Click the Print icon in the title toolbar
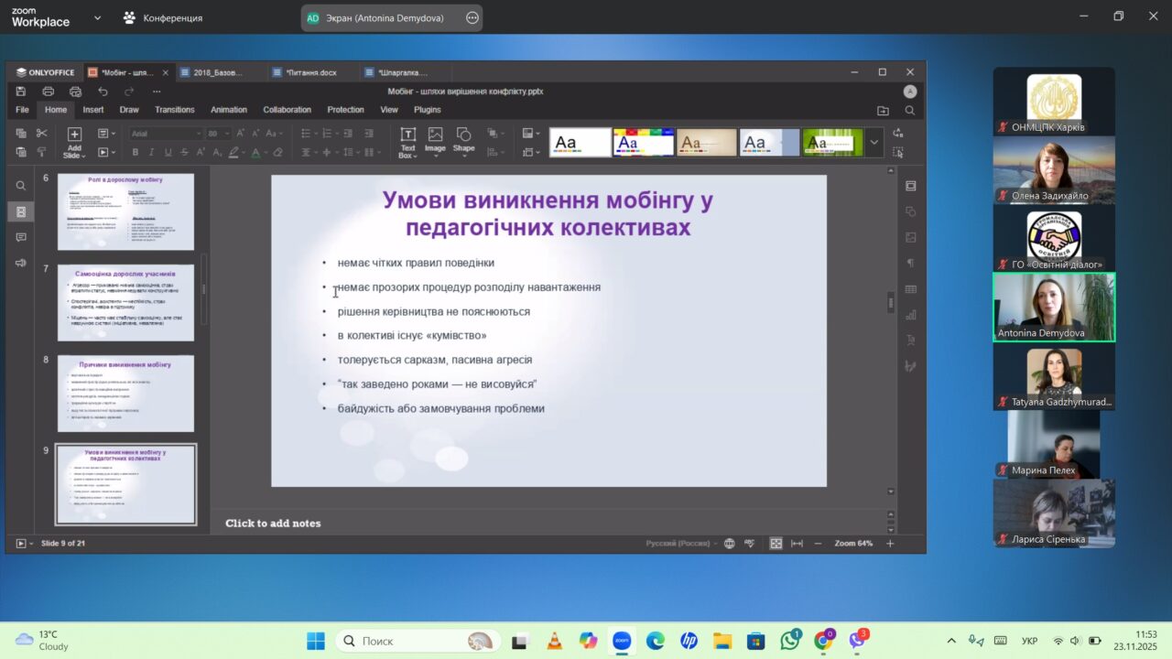1172x659 pixels. 48,92
